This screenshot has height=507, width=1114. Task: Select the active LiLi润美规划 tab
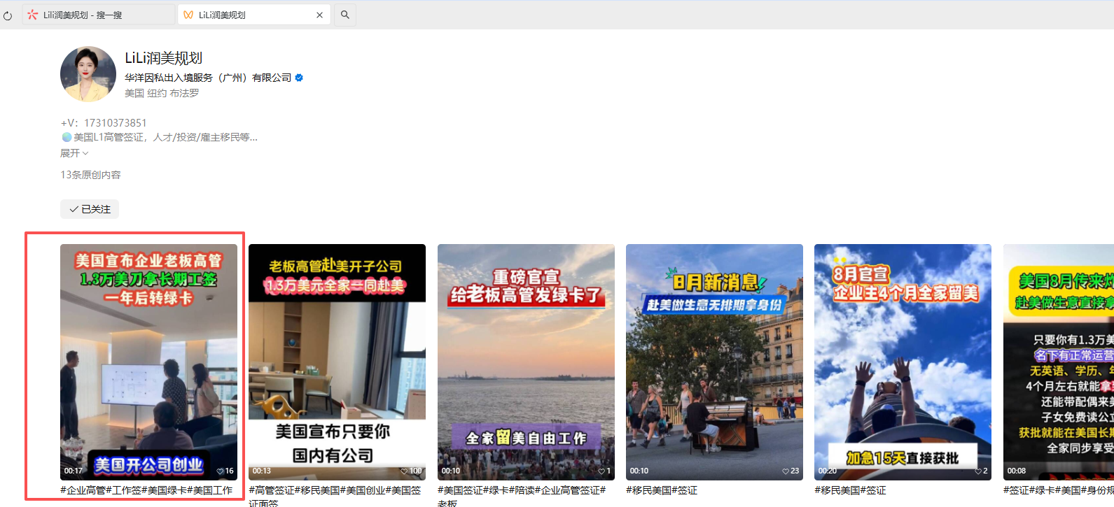click(x=254, y=15)
